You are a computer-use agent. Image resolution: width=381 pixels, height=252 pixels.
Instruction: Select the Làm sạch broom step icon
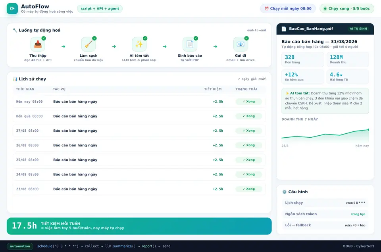pyautogui.click(x=89, y=44)
